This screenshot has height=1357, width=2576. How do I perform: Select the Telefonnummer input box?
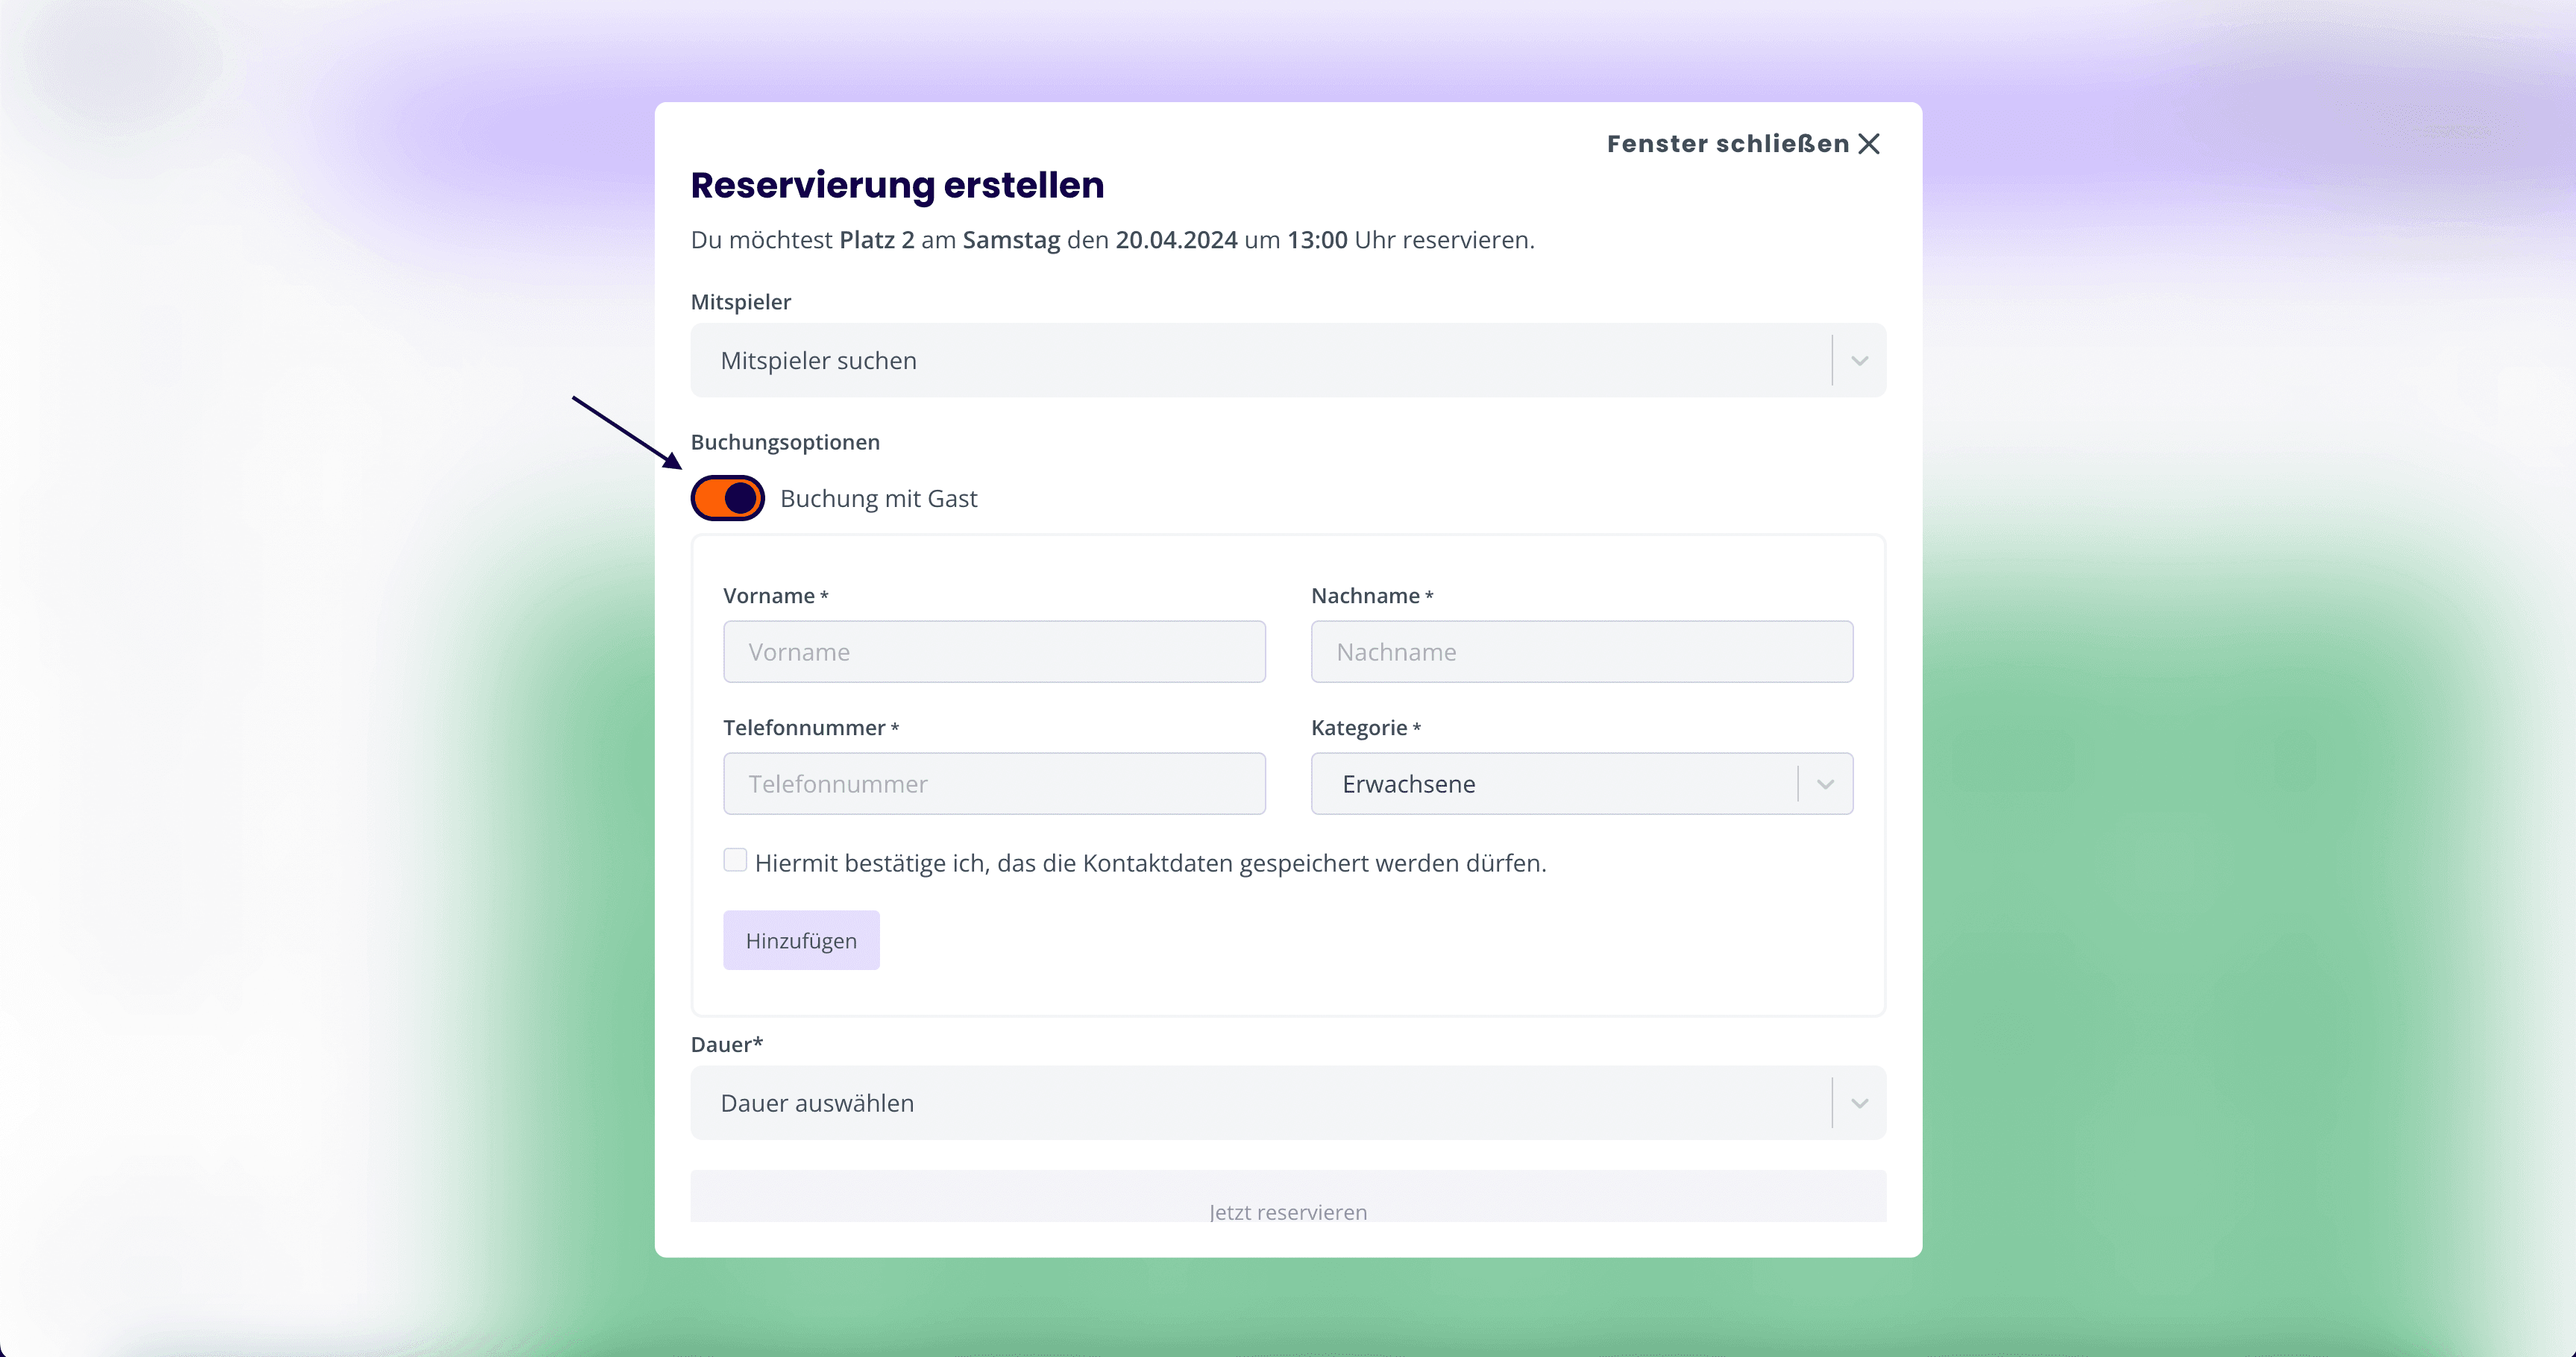pyautogui.click(x=994, y=784)
